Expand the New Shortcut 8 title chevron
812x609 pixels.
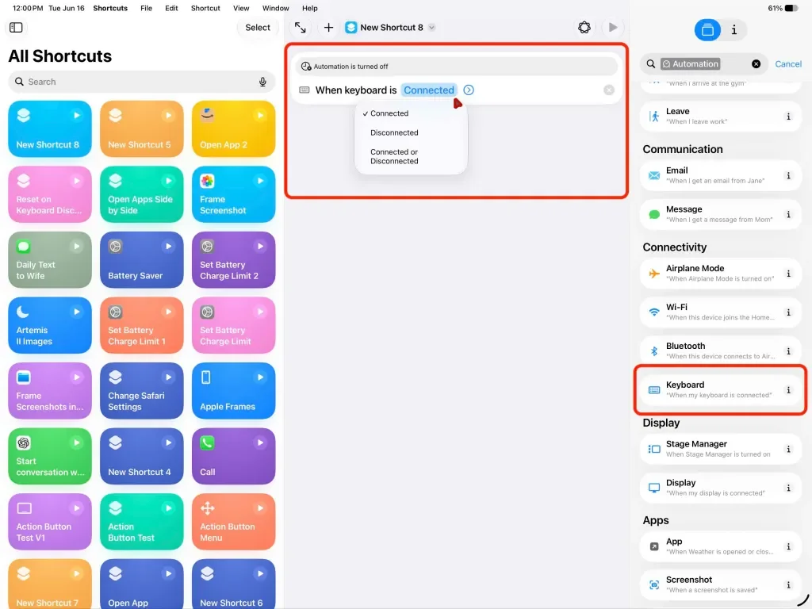click(x=431, y=28)
